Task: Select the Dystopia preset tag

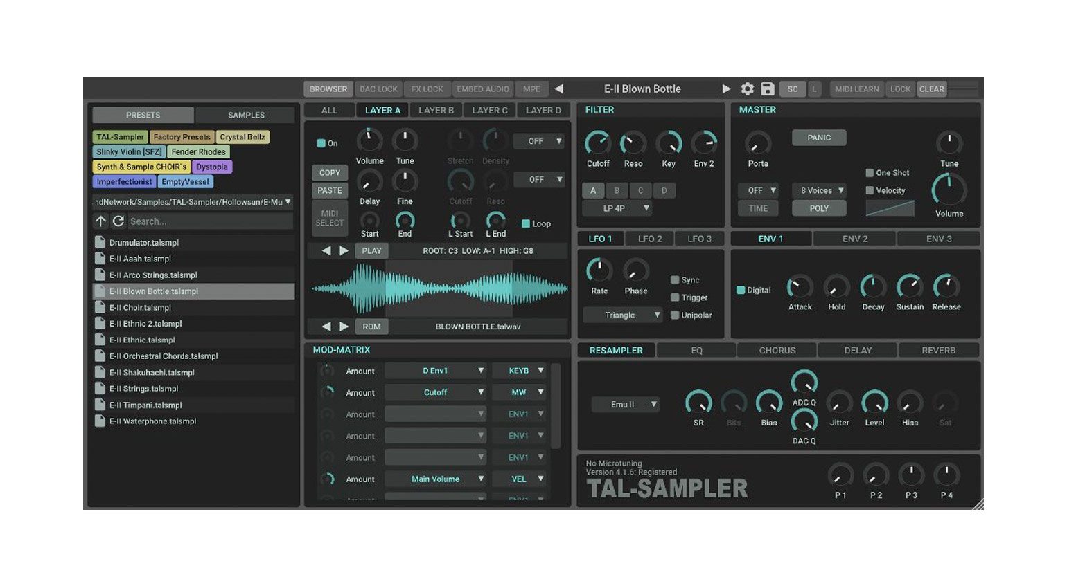Action: pyautogui.click(x=211, y=167)
